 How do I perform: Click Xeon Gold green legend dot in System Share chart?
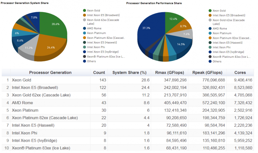pyautogui.click(x=84, y=11)
